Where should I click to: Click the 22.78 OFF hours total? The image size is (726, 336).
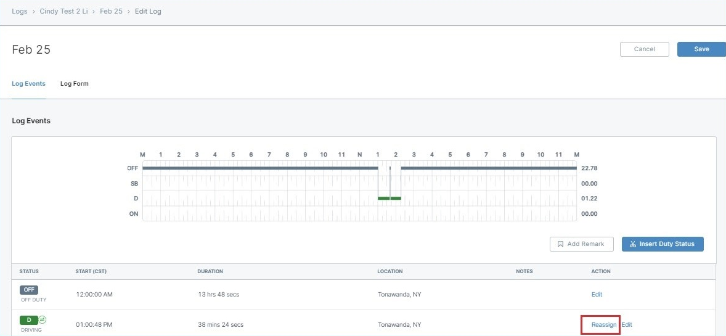pyautogui.click(x=589, y=168)
